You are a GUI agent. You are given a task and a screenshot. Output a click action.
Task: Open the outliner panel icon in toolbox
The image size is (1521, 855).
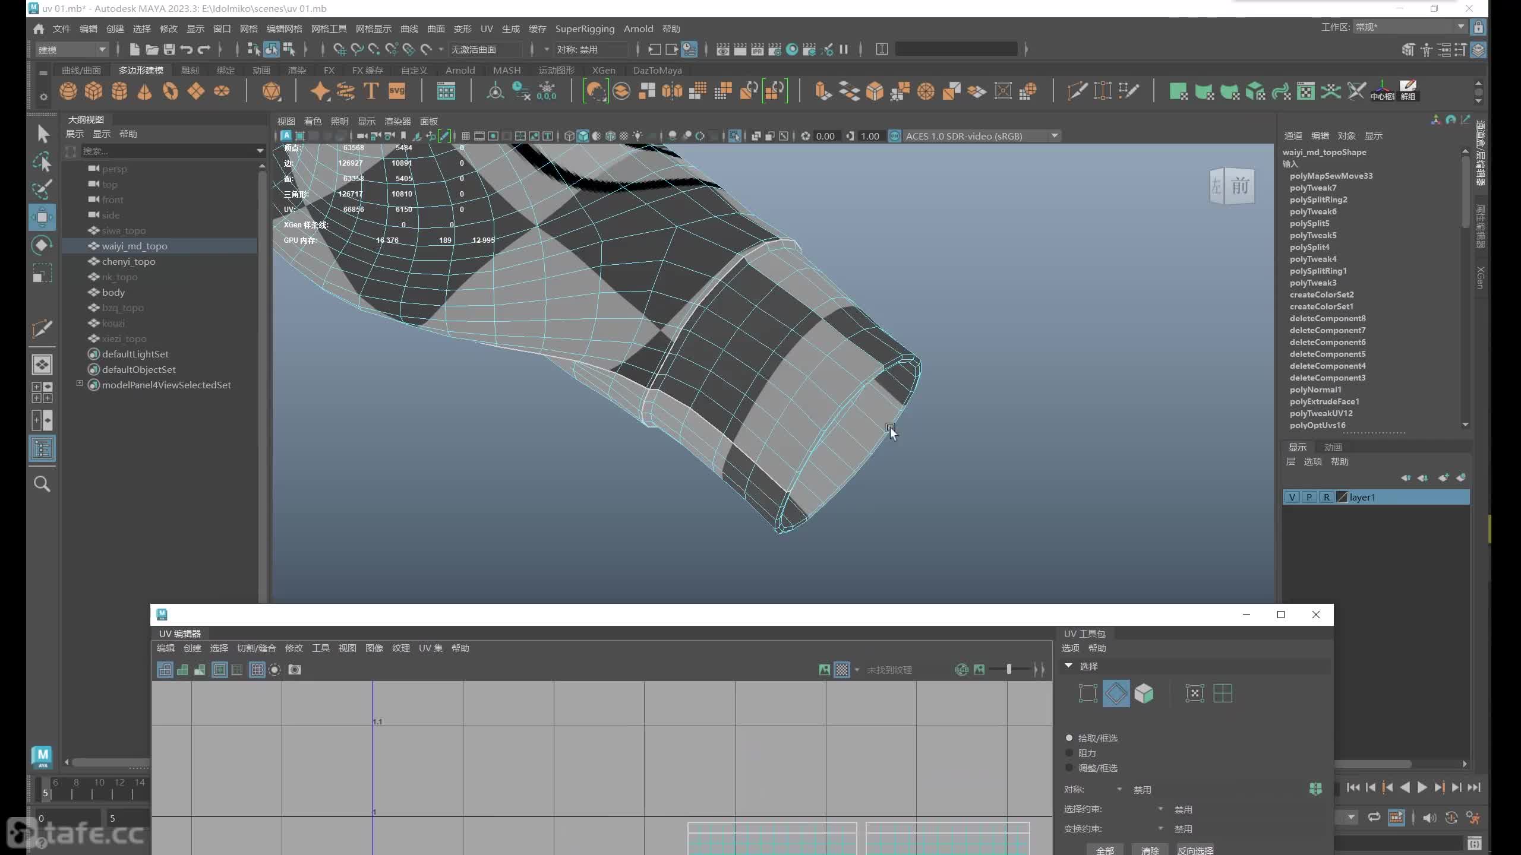[42, 449]
